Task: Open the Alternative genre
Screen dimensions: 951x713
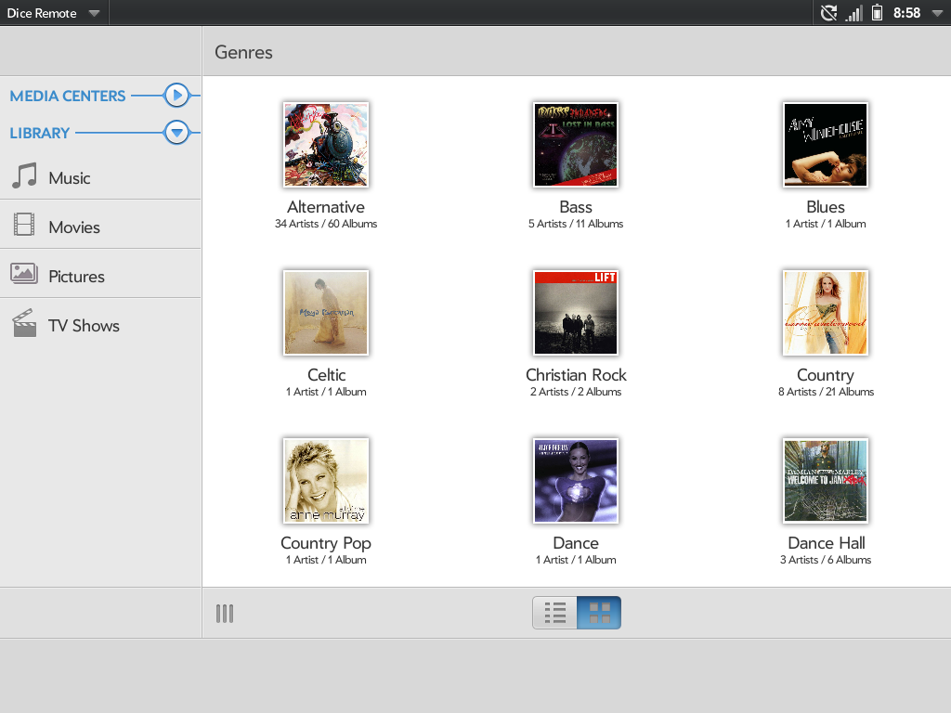Action: (326, 146)
